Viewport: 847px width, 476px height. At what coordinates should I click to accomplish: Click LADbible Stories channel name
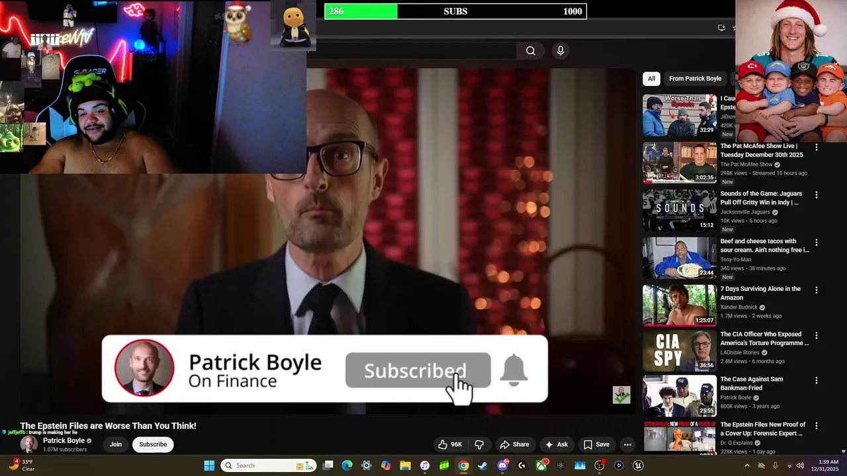(x=740, y=352)
